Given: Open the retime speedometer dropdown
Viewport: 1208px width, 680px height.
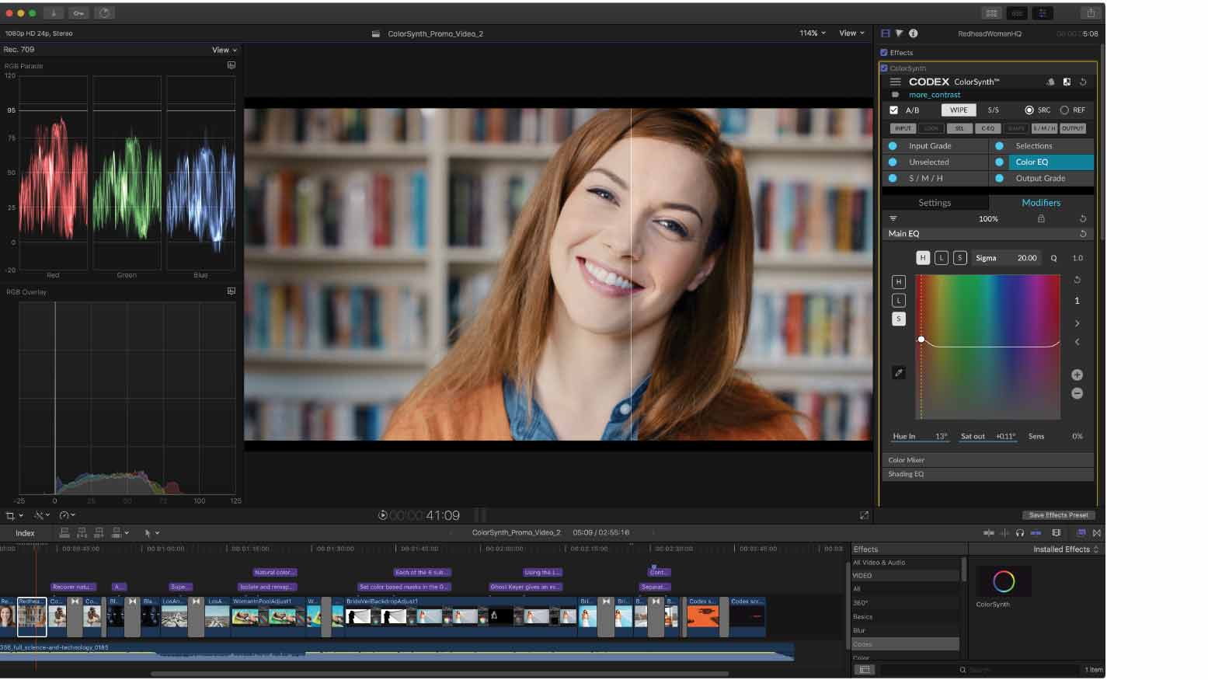Looking at the screenshot, I should tap(68, 515).
